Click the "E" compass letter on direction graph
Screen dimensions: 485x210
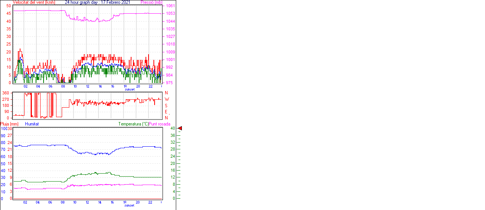point(166,112)
